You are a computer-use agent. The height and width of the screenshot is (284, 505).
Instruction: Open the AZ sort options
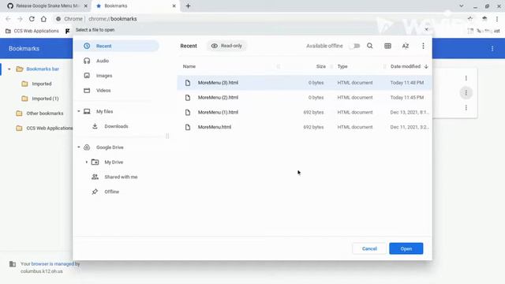[x=406, y=46]
